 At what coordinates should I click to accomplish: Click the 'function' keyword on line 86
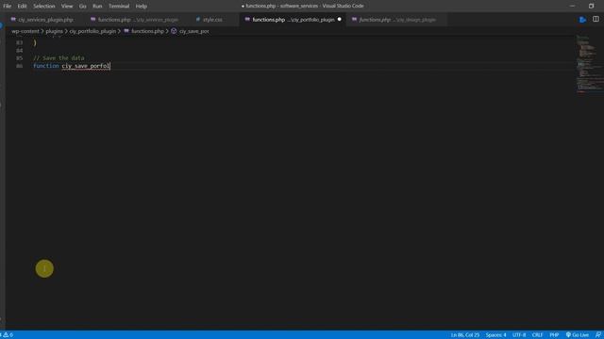(46, 66)
